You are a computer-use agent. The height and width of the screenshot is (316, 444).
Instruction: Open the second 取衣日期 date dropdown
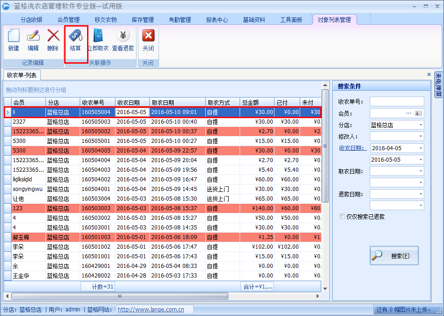point(421,182)
